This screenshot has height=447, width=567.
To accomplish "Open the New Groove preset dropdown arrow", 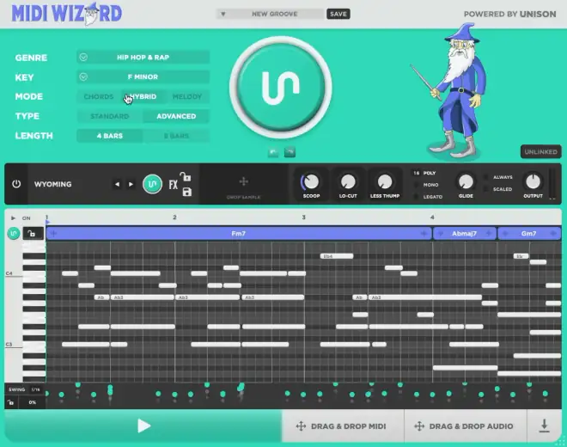I will pos(223,14).
